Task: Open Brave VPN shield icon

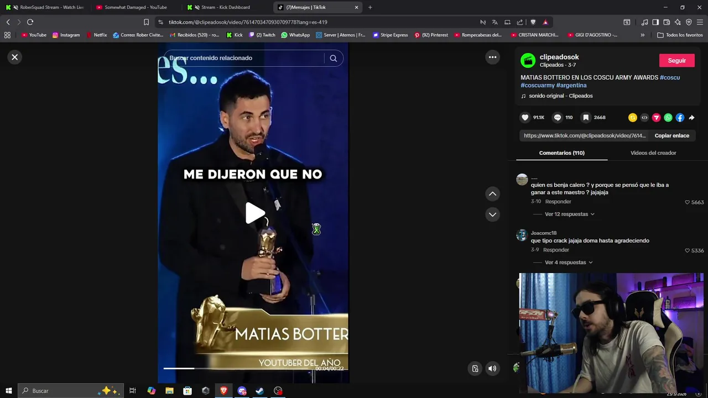Action: point(689,22)
